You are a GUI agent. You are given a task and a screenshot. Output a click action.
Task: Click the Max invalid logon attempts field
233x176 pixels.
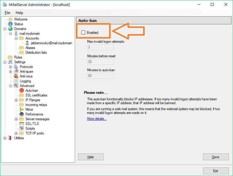pyautogui.click(x=100, y=47)
